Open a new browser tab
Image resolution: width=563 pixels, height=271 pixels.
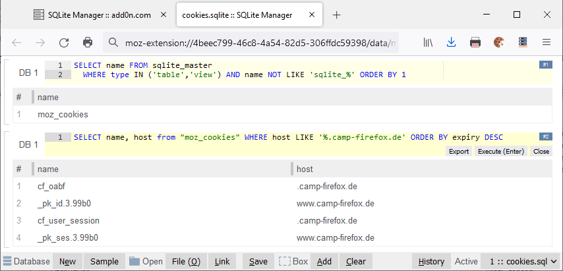pos(336,15)
